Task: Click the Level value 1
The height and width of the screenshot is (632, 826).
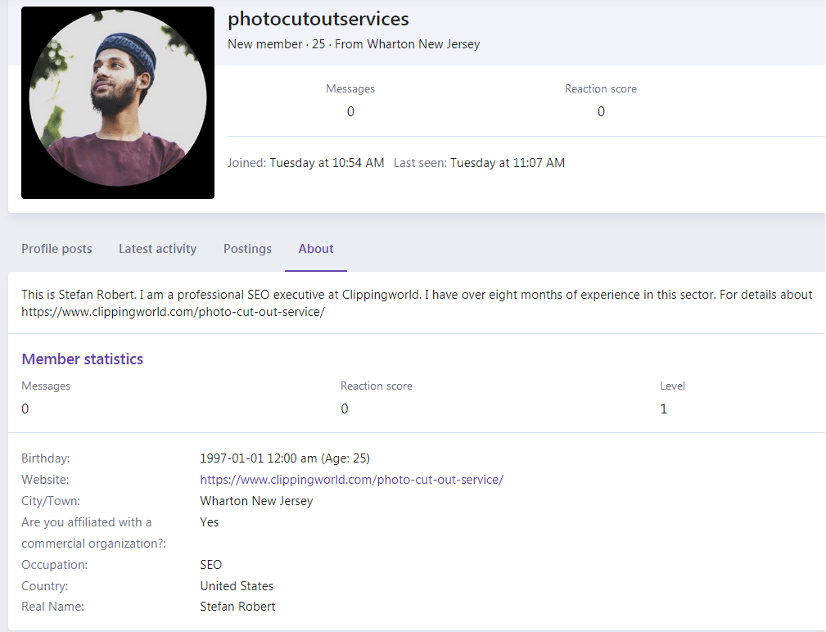Action: coord(664,409)
